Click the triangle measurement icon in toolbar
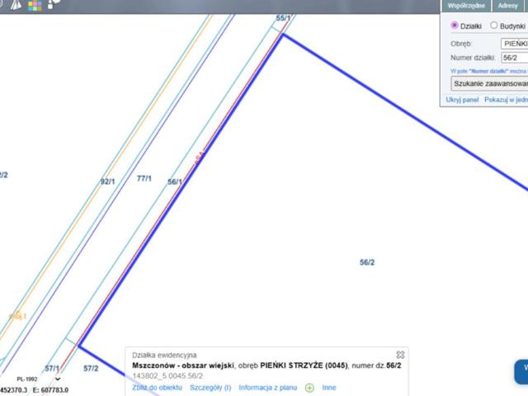Viewport: 528px width, 396px height. (x=16, y=5)
